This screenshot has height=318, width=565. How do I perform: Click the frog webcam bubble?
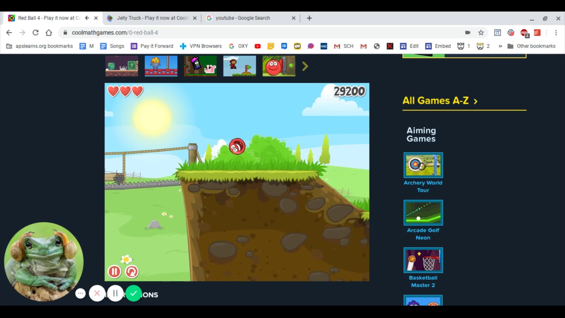44,262
